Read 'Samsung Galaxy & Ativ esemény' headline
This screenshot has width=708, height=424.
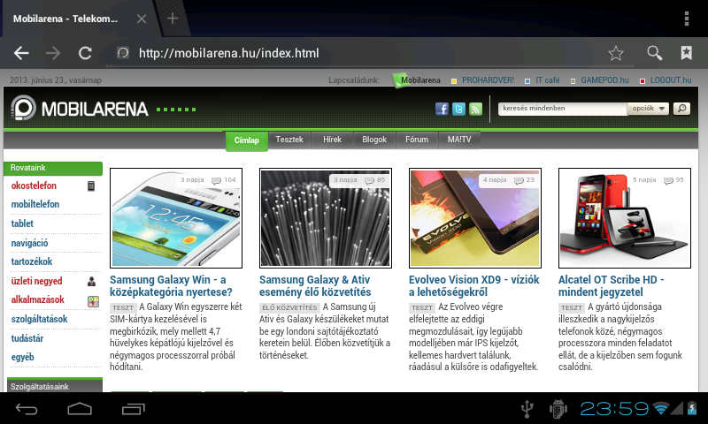click(x=315, y=286)
